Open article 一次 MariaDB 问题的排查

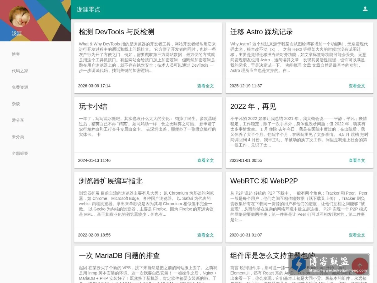pos(119,255)
